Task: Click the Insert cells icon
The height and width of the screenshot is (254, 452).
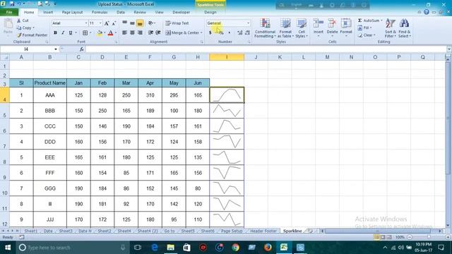Action: coord(319,23)
